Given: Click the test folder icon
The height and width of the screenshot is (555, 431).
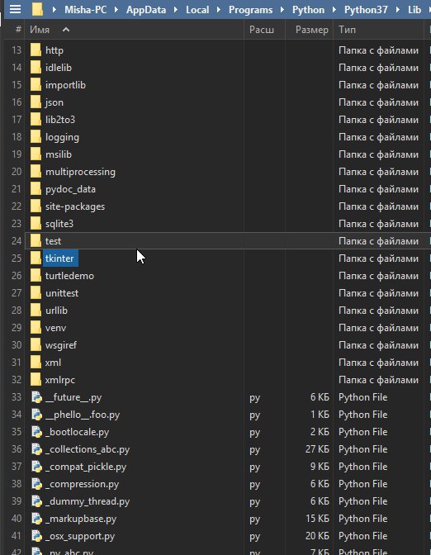Looking at the screenshot, I should point(36,241).
